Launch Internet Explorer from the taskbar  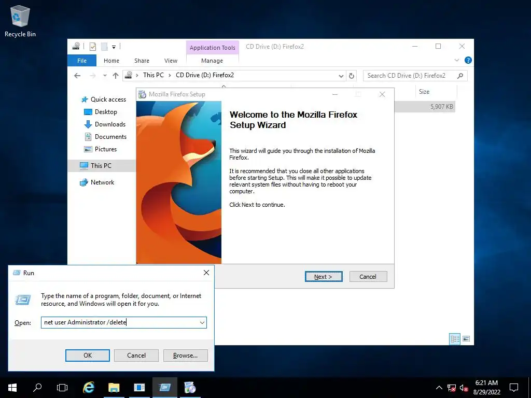(x=89, y=388)
